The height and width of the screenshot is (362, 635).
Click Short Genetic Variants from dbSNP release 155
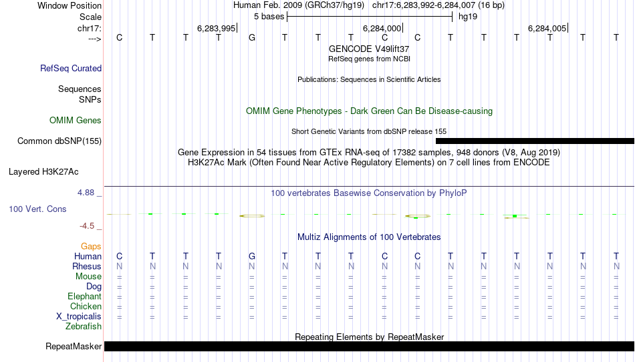(x=369, y=132)
